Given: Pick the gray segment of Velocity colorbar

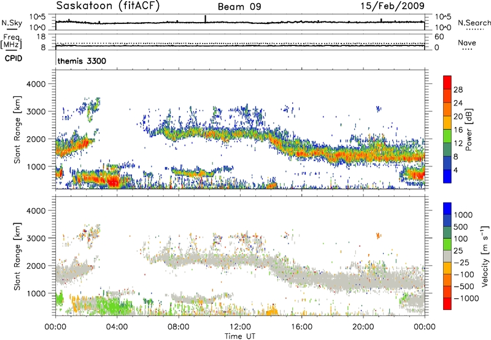Looking at the screenshot, I should [447, 256].
